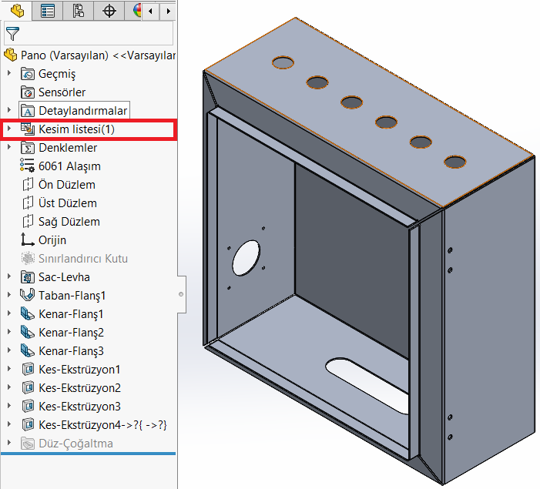Screen dimensions: 540x489
Task: Open the DimXpertManager crosshair tab
Action: click(109, 11)
